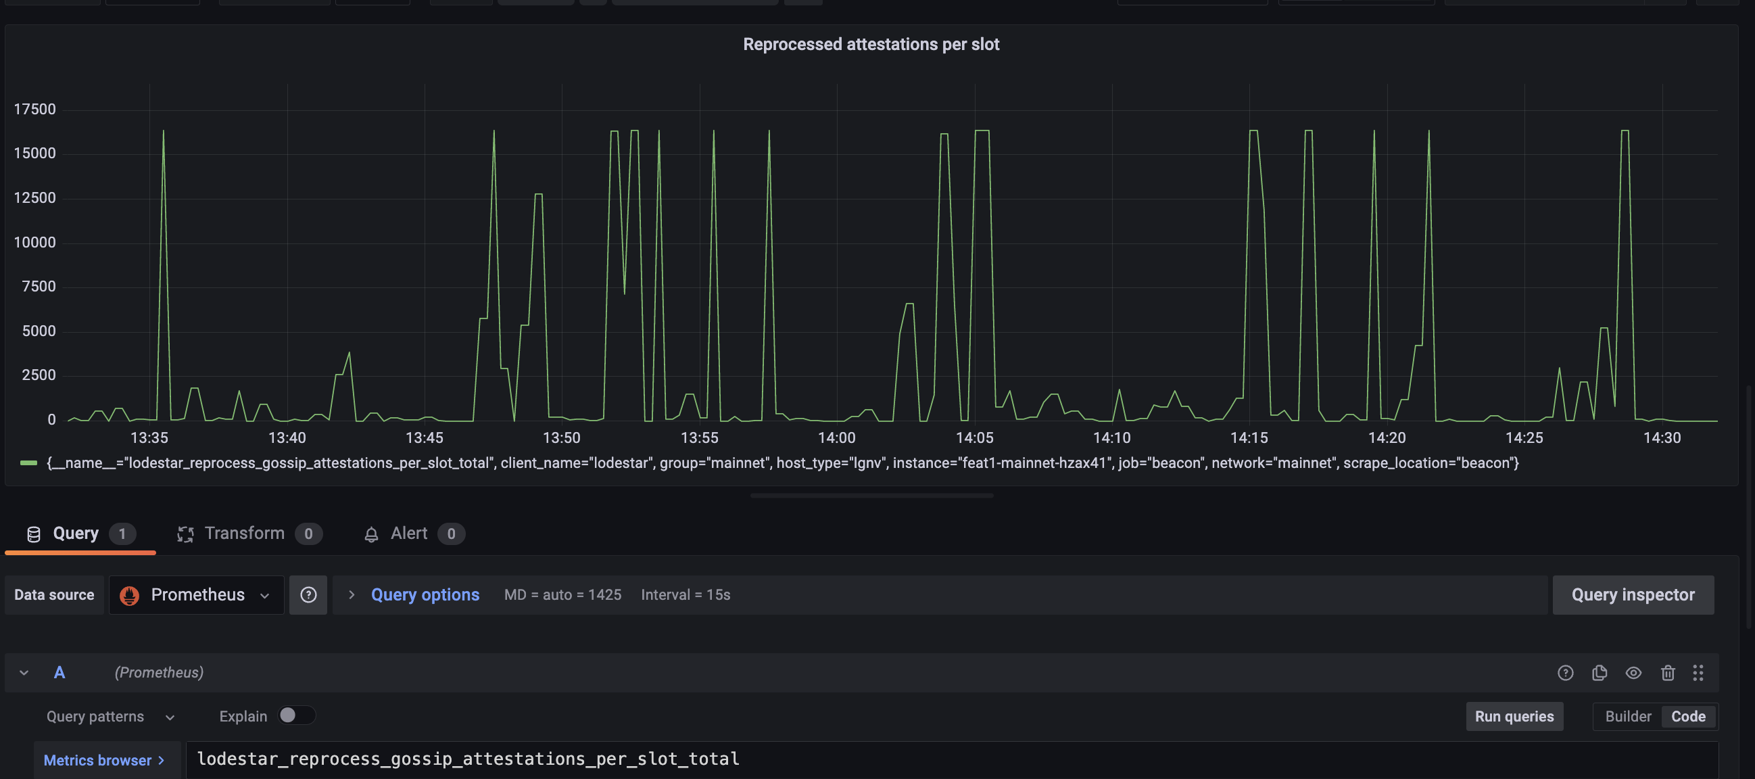
Task: Delete query A using the trash icon
Action: tap(1667, 673)
